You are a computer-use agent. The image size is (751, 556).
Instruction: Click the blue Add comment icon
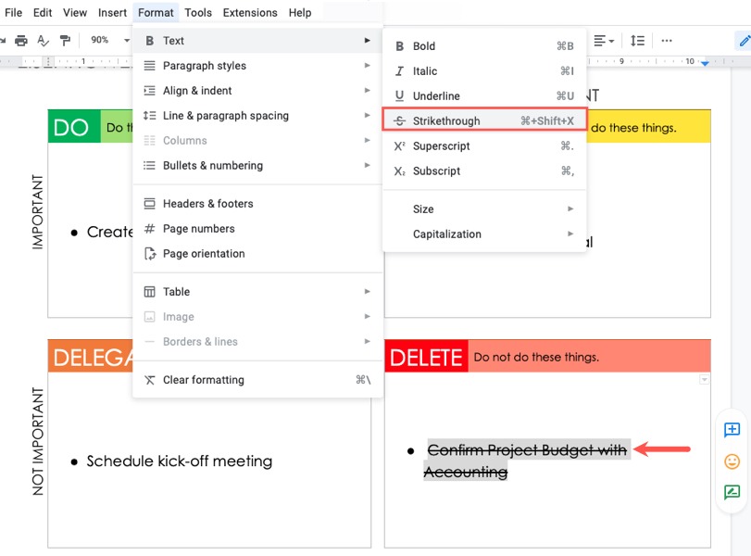[731, 429]
